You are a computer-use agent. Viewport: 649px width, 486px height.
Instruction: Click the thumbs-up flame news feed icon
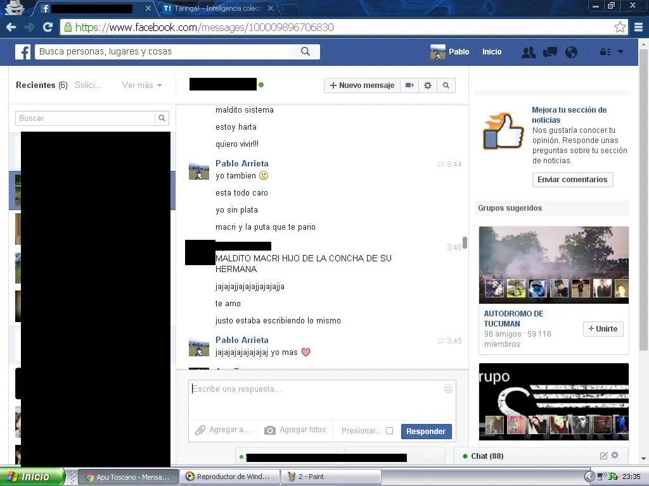[x=503, y=132]
